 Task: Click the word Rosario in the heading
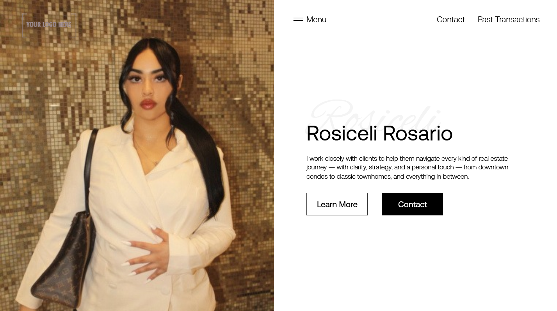click(418, 133)
